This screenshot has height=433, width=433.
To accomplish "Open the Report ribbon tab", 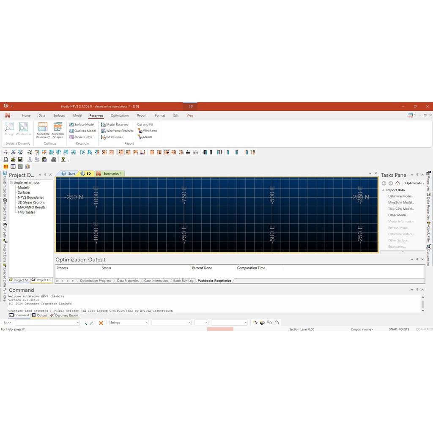I will pos(142,115).
